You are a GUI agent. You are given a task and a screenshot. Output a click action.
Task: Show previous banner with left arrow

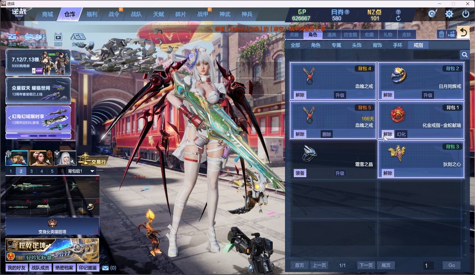(x=9, y=117)
